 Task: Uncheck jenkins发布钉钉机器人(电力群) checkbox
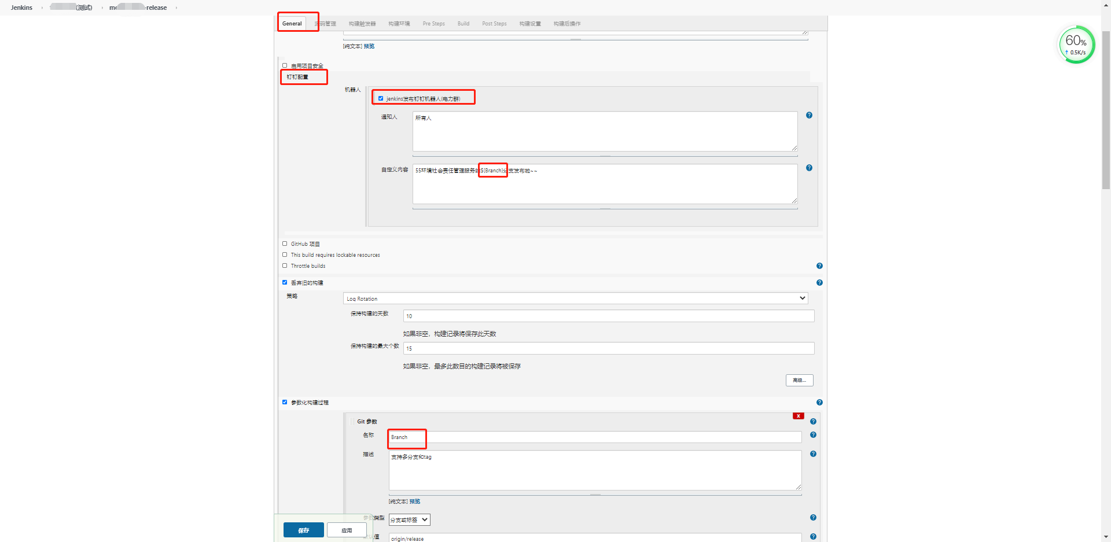tap(381, 98)
